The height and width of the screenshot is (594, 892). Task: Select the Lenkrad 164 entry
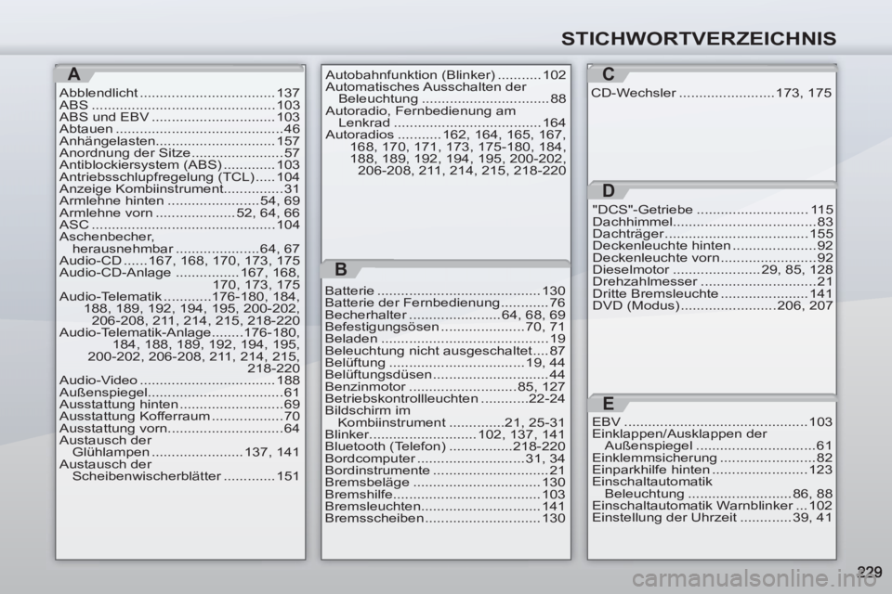tap(453, 123)
